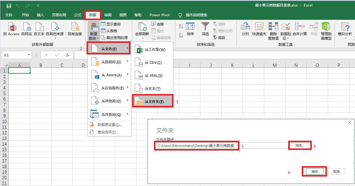Switch to the 开始 ribbon tab
355x186 pixels.
25,15
